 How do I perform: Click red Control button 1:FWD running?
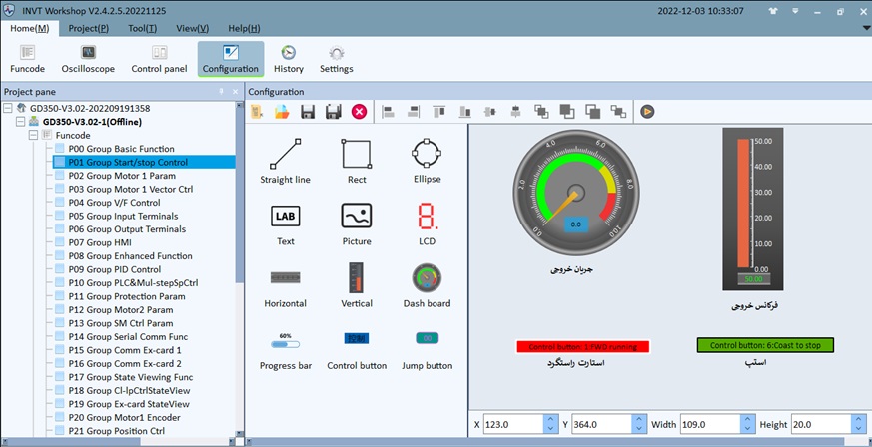(582, 347)
